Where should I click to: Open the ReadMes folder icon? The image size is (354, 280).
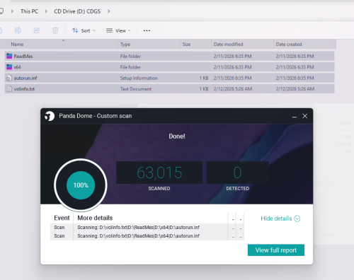(x=9, y=56)
